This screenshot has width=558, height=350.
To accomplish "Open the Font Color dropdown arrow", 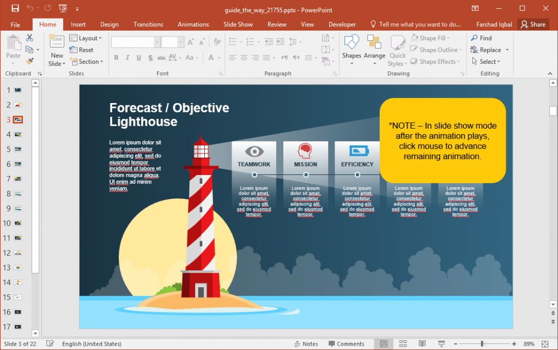I will click(219, 58).
